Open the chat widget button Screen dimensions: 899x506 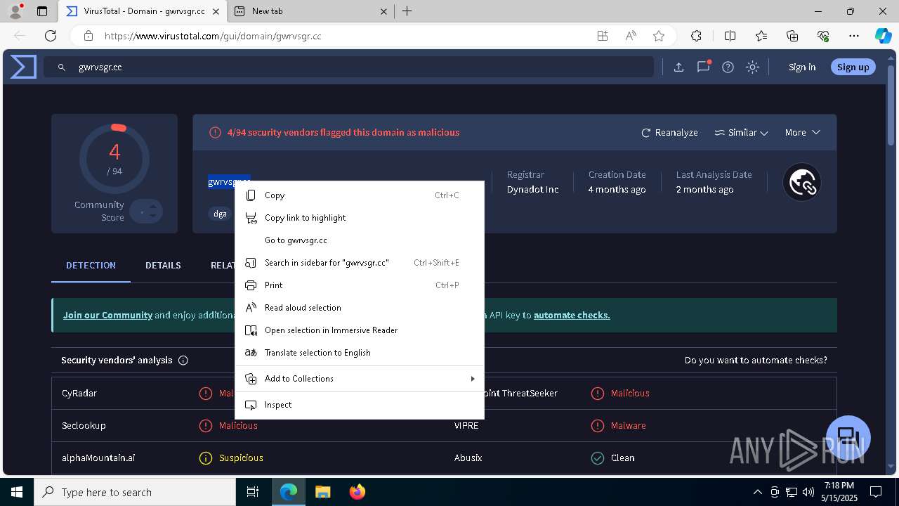848,437
